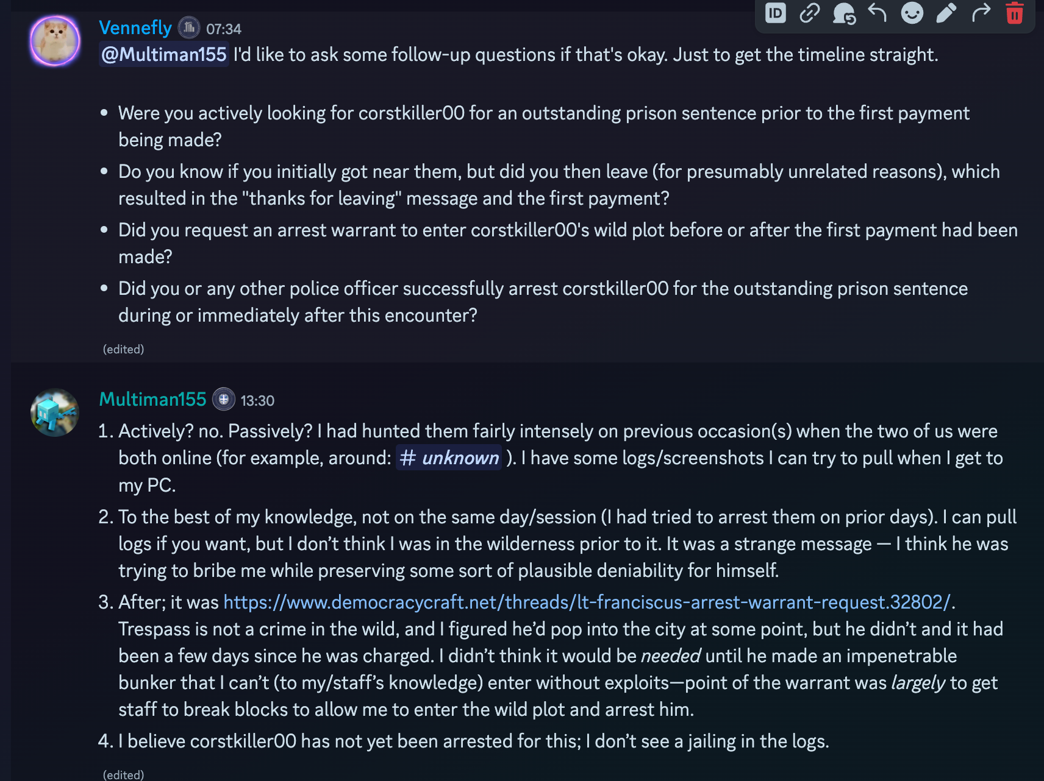Open the # unknown channel mention
This screenshot has width=1044, height=781.
(449, 458)
